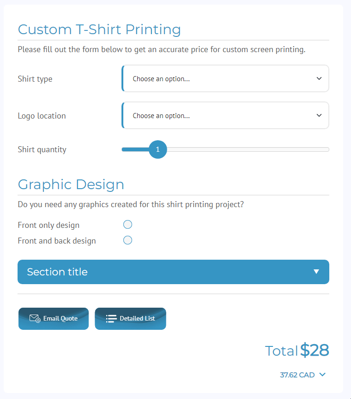Click the Front and back design label

point(57,241)
